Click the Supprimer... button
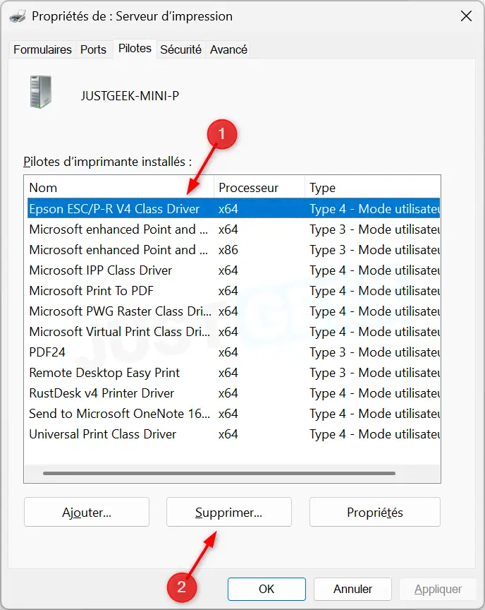The height and width of the screenshot is (610, 485). pos(228,512)
